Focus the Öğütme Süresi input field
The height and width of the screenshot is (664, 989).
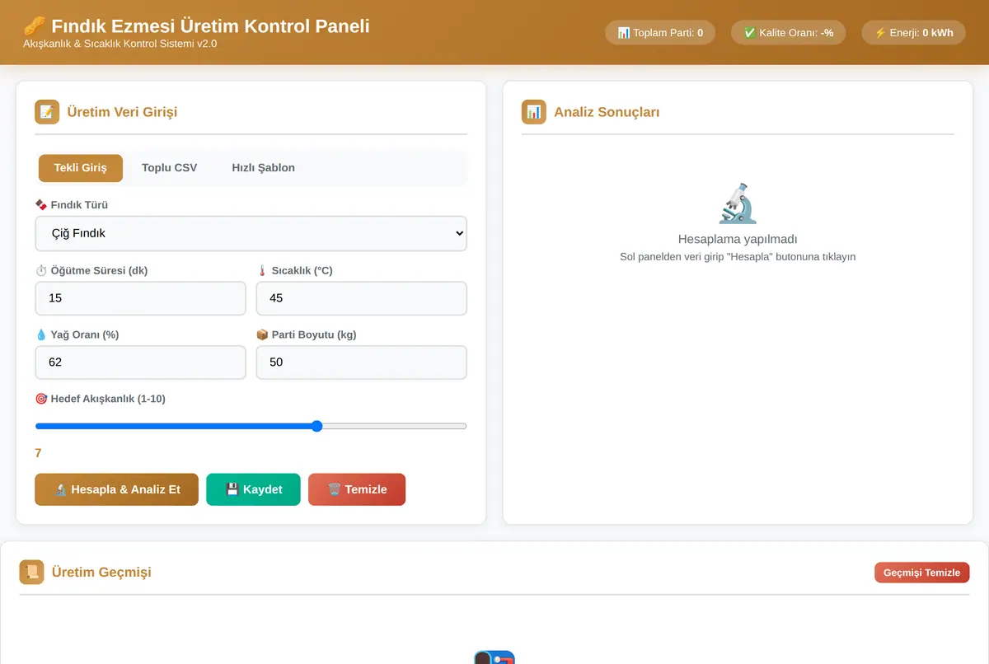pyautogui.click(x=141, y=298)
